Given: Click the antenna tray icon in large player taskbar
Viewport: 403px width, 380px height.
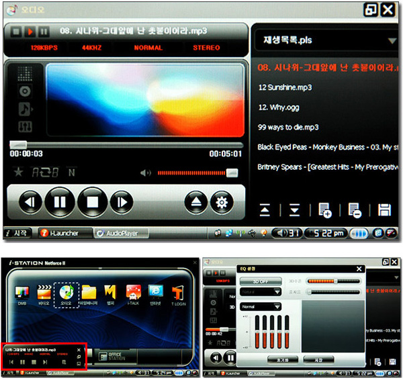Looking at the screenshot, I should point(240,233).
